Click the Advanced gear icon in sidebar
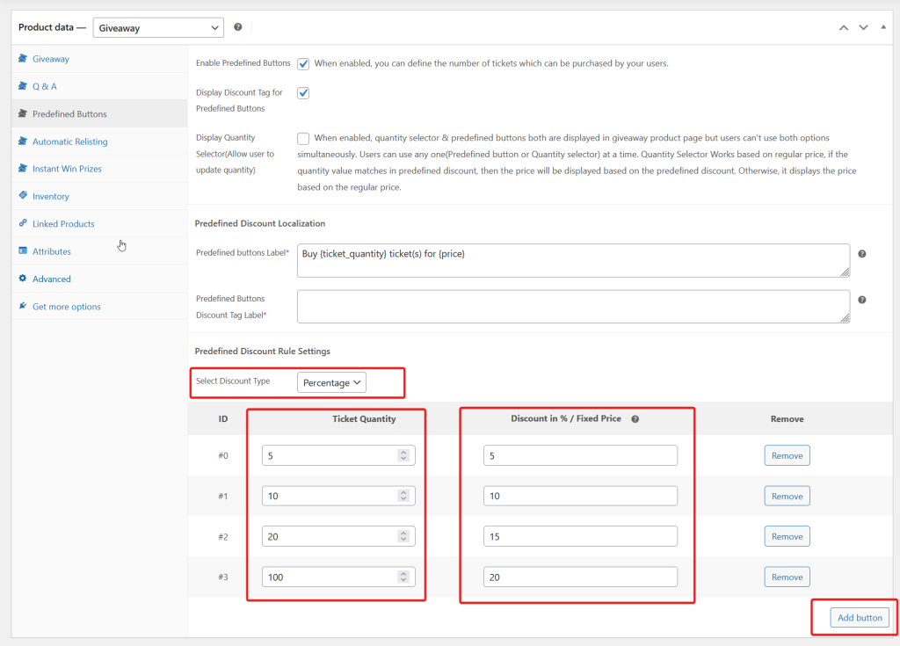 (23, 279)
